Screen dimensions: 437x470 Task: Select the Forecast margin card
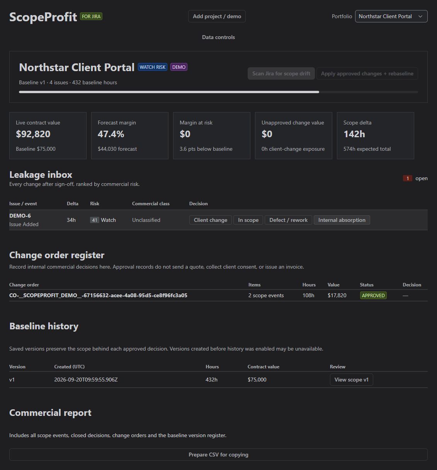tap(130, 136)
